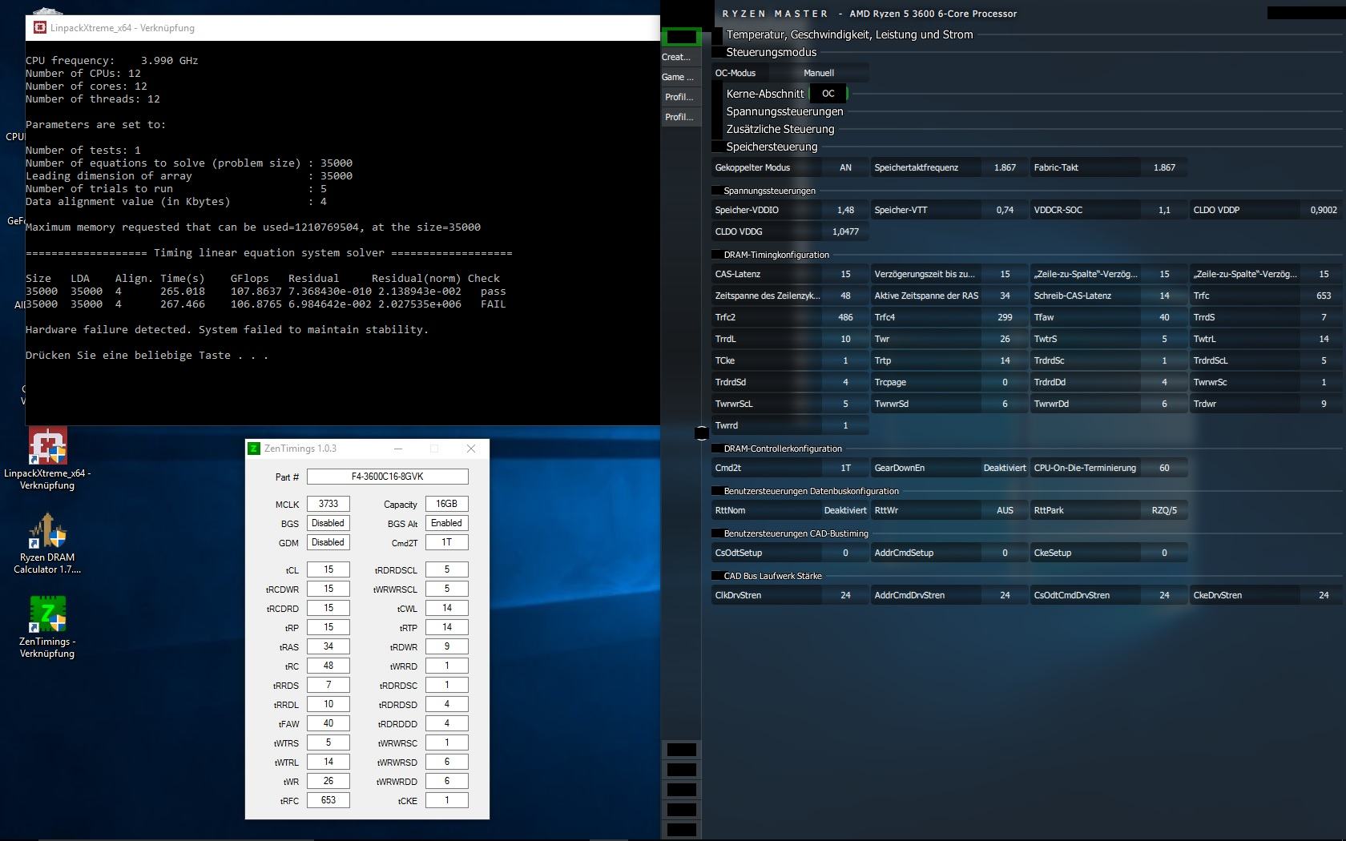
Task: Open RttWr AUS selector
Action: pyautogui.click(x=1005, y=510)
